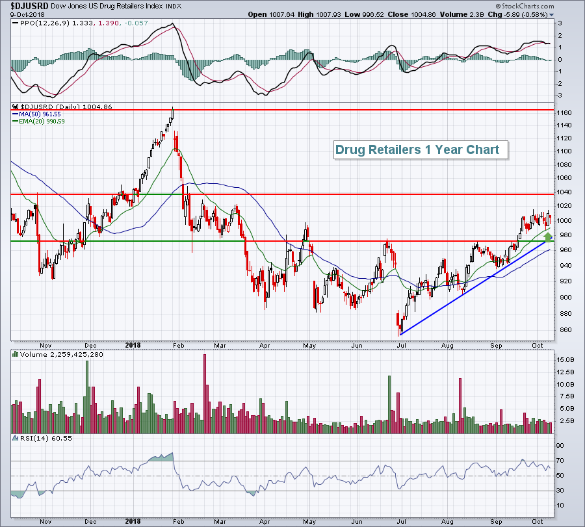
Task: Click the Jul label under the price panel
Action: [402, 345]
